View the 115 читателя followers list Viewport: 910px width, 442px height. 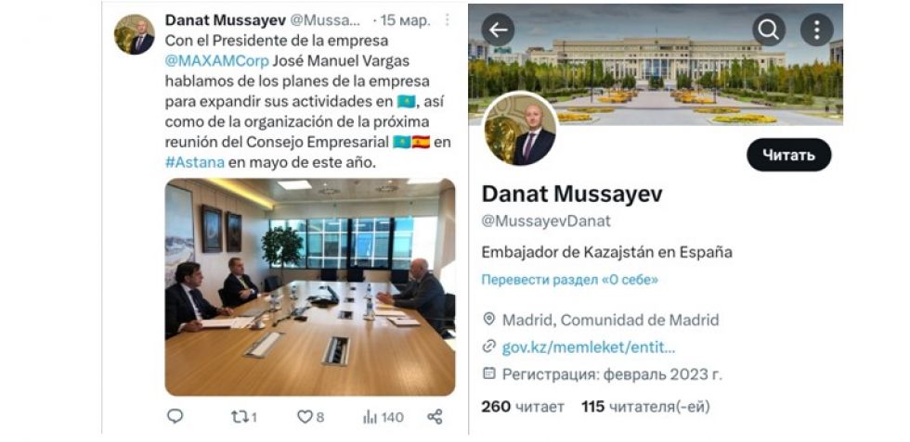tap(645, 407)
